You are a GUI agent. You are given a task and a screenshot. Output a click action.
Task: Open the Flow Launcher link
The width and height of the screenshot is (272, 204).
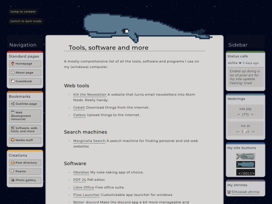87,195
